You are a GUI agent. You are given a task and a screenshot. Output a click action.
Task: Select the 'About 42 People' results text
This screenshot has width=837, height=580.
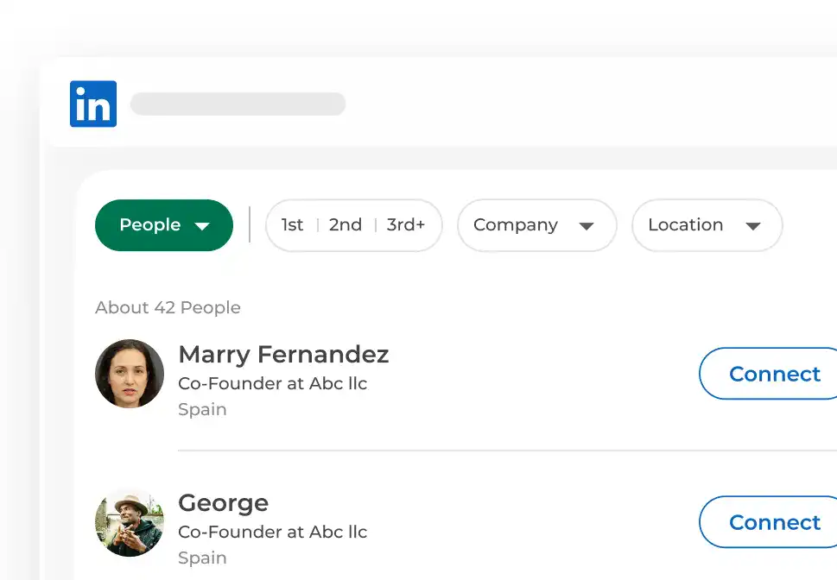point(168,308)
